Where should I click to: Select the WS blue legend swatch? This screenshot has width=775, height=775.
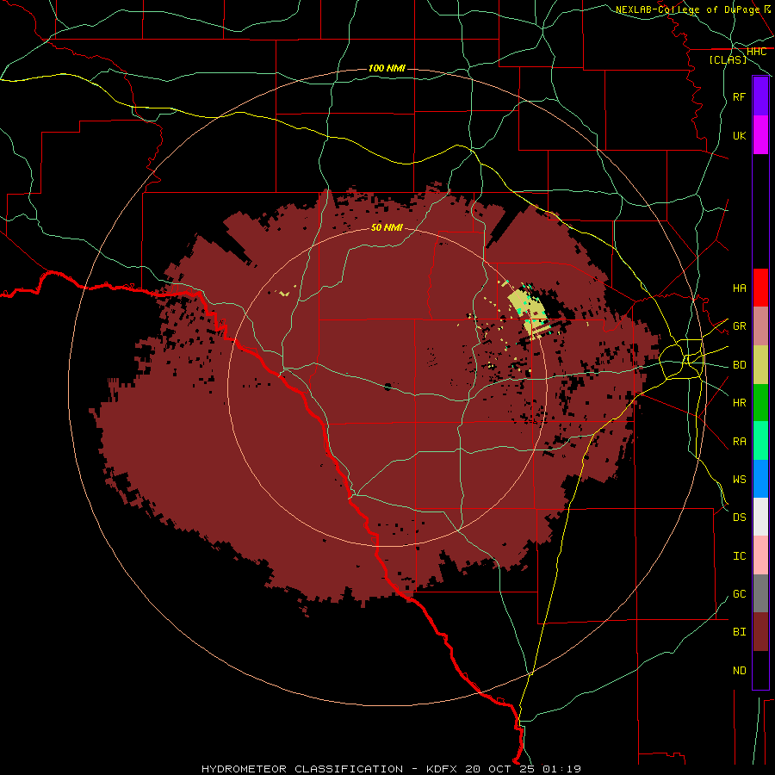(x=760, y=479)
